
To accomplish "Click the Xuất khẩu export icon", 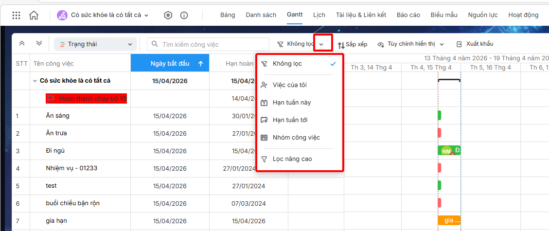I will coord(460,44).
